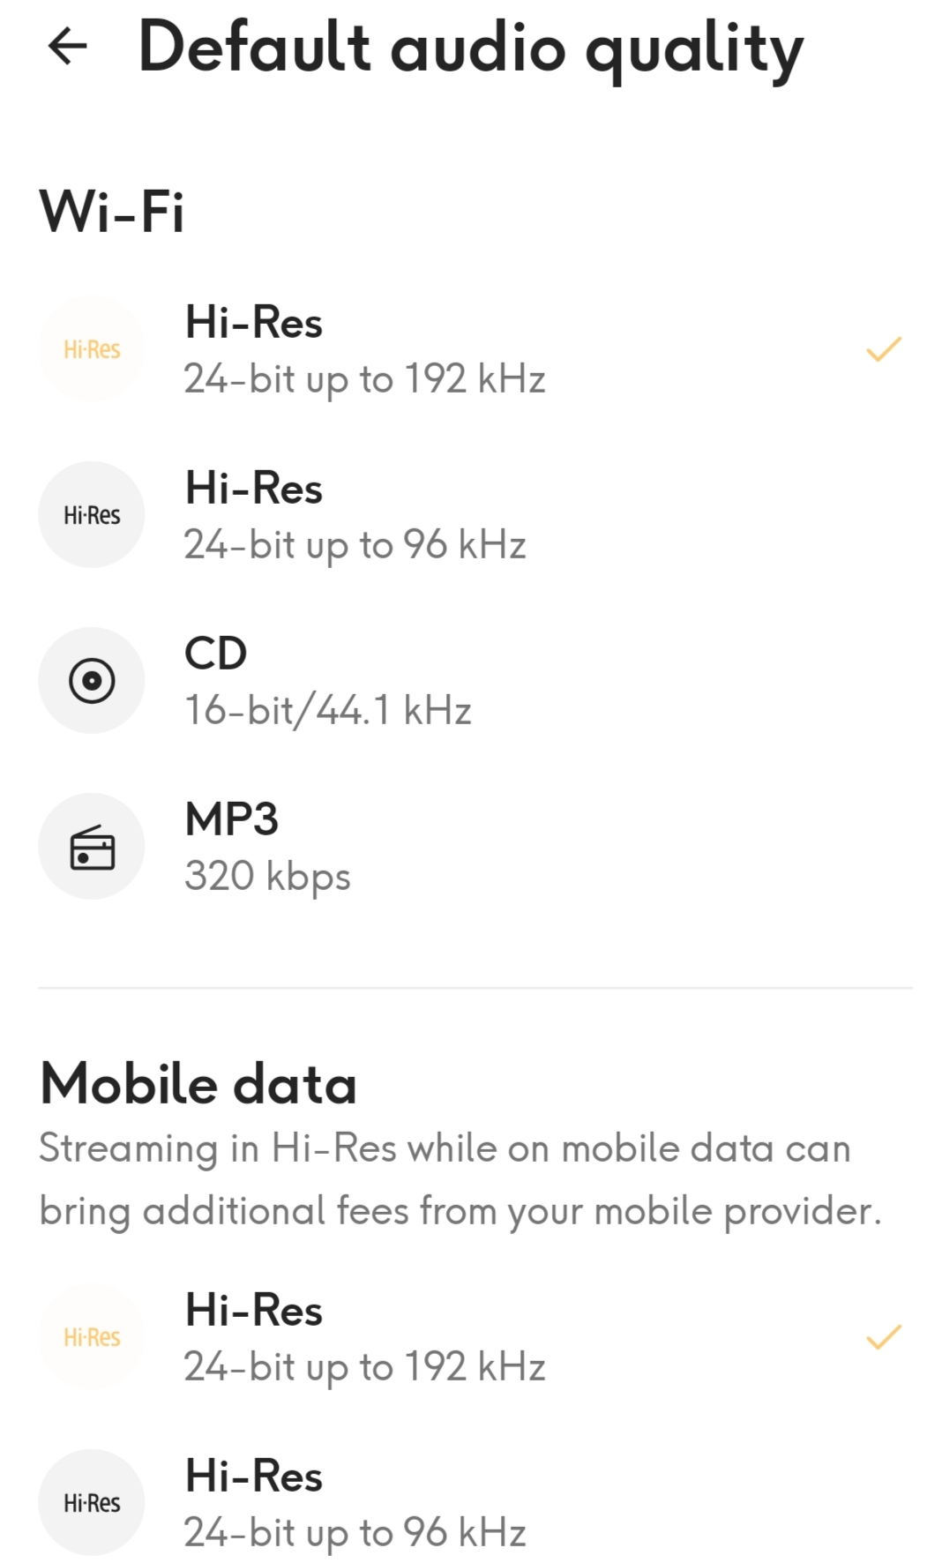Tap the Mobile data section heading

(198, 1084)
